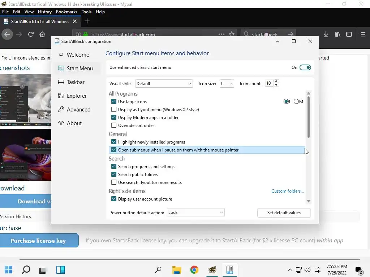Click the Icon count value field
The image size is (370, 277).
269,83
